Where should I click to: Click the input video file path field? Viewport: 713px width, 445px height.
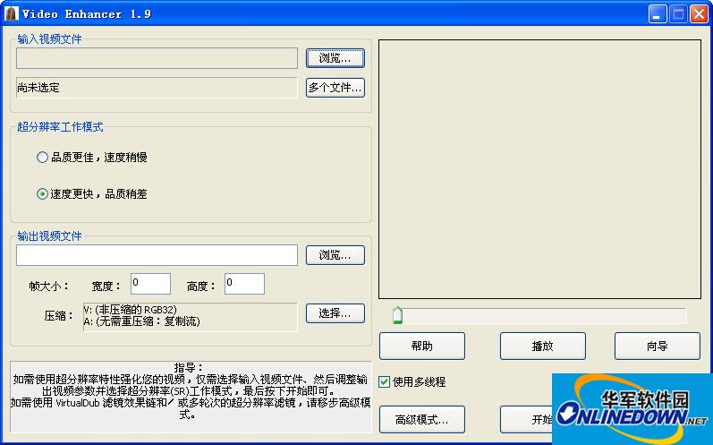coord(157,58)
